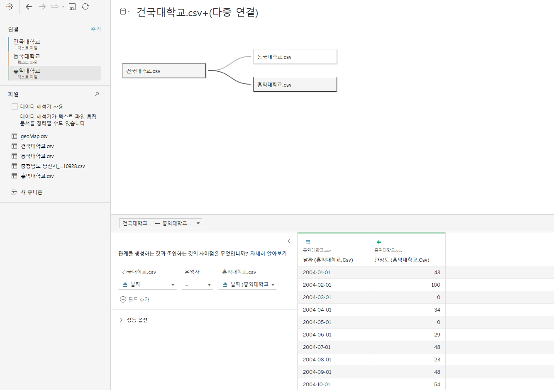
Task: Click the geoMap.csv table icon
Action: coord(15,136)
